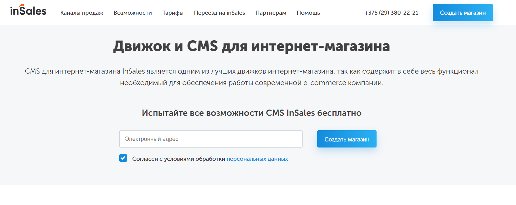Click empty header space between Помощь and phone number
Screen dimensions: 516x205
coord(342,13)
